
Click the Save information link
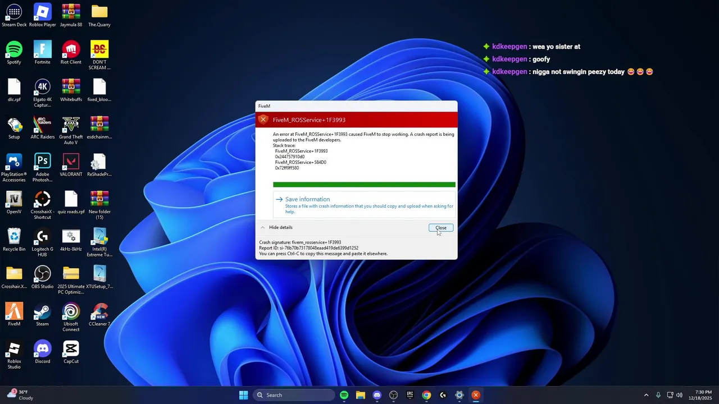tap(307, 199)
